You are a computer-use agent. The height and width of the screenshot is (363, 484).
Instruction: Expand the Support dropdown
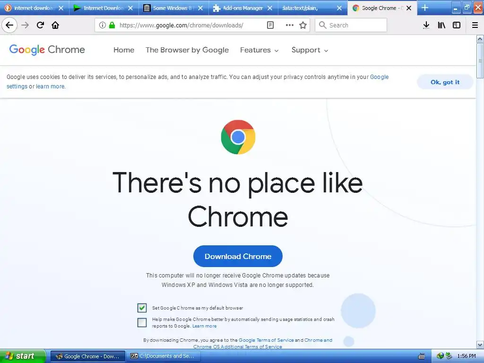(x=310, y=50)
